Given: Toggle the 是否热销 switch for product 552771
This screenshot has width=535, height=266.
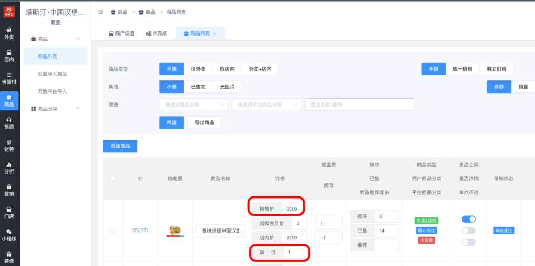Looking at the screenshot, I should [x=469, y=230].
